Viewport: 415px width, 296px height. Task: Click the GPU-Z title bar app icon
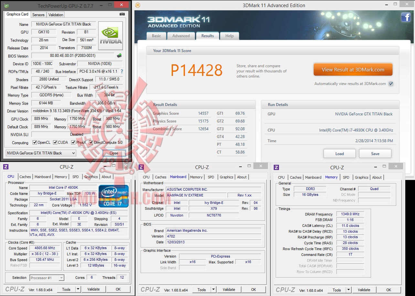pos(6,6)
